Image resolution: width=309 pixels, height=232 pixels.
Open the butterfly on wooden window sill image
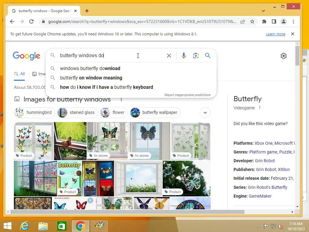pos(70,141)
